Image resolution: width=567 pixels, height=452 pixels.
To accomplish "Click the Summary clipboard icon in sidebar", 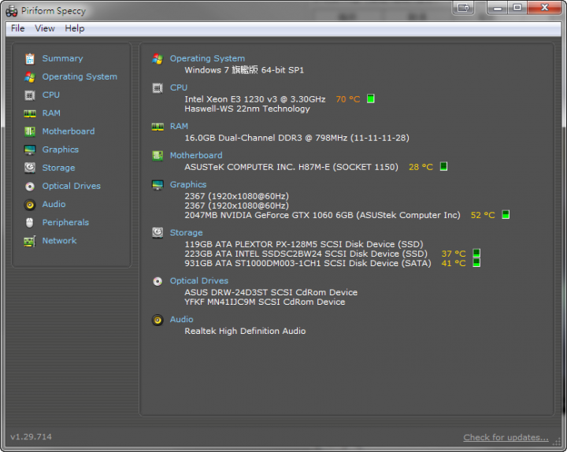I will click(x=30, y=58).
